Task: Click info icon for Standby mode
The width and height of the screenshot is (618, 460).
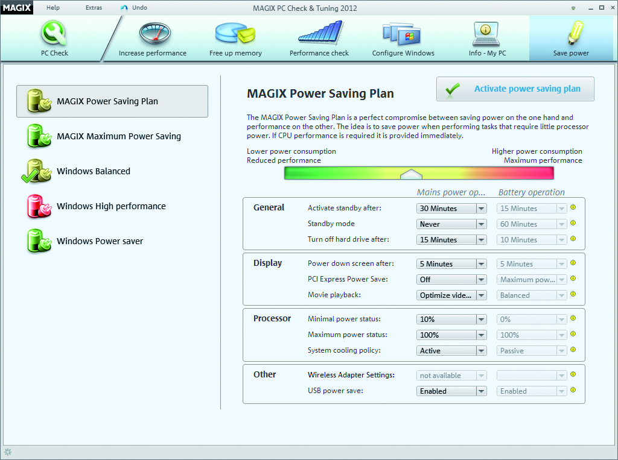Action: pyautogui.click(x=573, y=223)
